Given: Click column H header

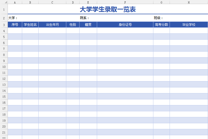Looking at the screenshot, I should 189,2.
